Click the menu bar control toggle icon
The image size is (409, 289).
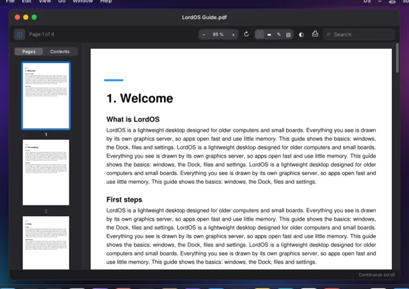pyautogui.click(x=392, y=2)
